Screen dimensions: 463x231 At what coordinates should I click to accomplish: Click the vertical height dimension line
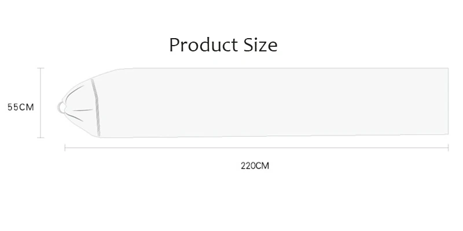tap(41, 103)
